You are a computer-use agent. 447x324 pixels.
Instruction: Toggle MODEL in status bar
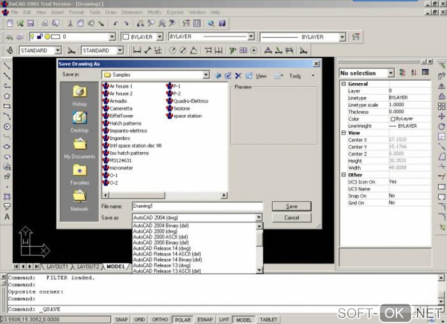click(x=244, y=320)
